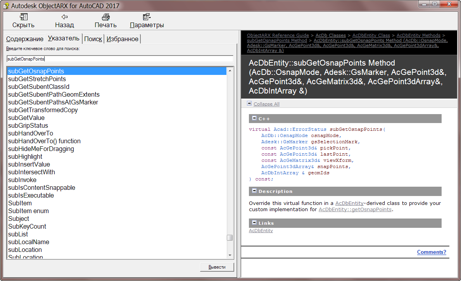The height and width of the screenshot is (281, 461).
Task: Click the Скрыть toolbar icon
Action: (x=23, y=17)
